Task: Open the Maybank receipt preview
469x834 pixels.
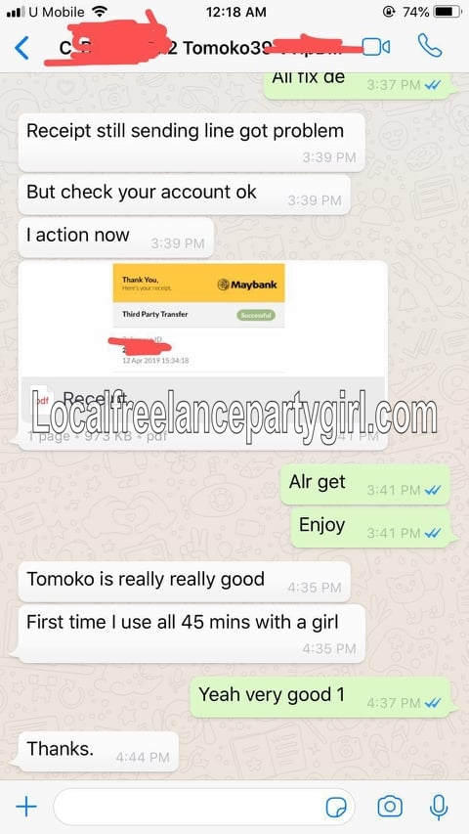Action: 199,318
